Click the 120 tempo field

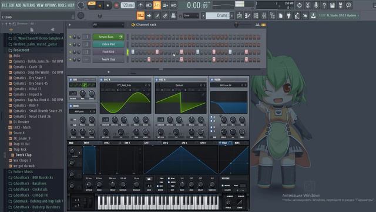pos(127,5)
